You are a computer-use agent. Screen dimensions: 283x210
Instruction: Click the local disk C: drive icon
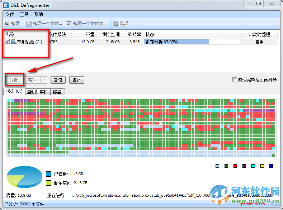[x=13, y=41]
